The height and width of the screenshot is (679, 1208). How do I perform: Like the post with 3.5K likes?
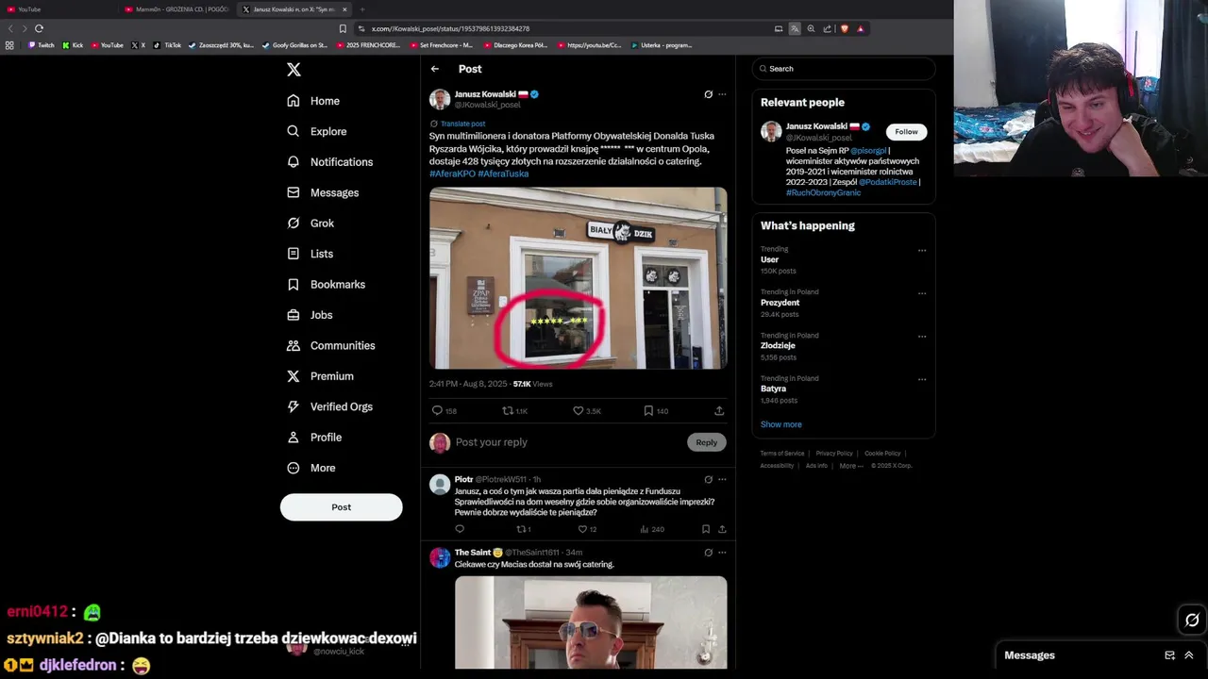pyautogui.click(x=578, y=411)
